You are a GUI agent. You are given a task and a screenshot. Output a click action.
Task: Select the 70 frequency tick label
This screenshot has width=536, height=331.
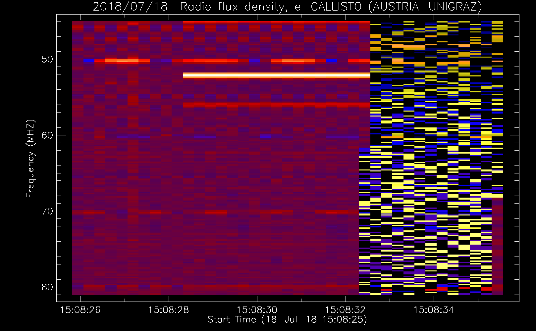click(47, 211)
